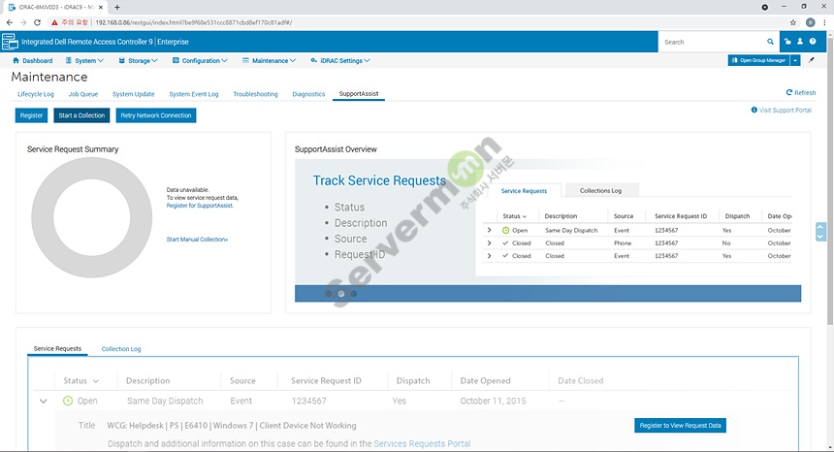Screen dimensions: 834x452
Task: Go to Dashboard
Action: tap(32, 60)
